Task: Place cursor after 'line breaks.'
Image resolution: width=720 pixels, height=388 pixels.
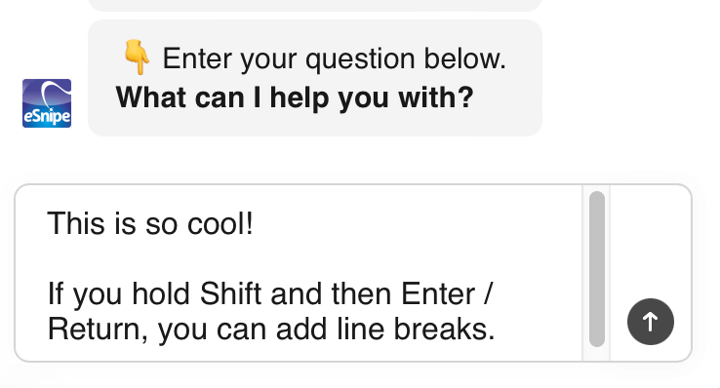Action: click(x=496, y=330)
